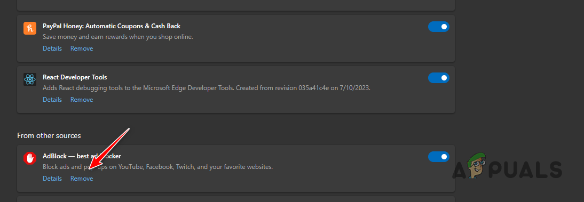Viewport: 584px width, 202px height.
Task: Click AdBlock's 'Block ads and pop-ups' description
Action: [x=158, y=167]
